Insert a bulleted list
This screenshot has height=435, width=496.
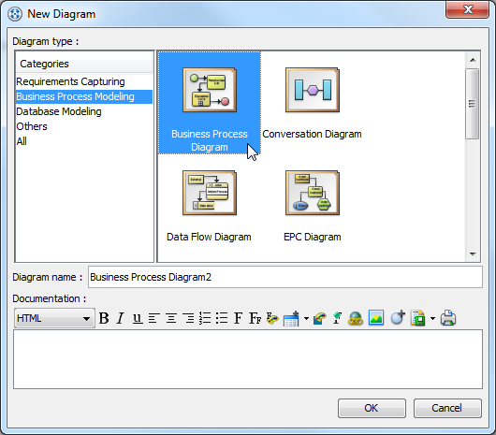click(222, 318)
